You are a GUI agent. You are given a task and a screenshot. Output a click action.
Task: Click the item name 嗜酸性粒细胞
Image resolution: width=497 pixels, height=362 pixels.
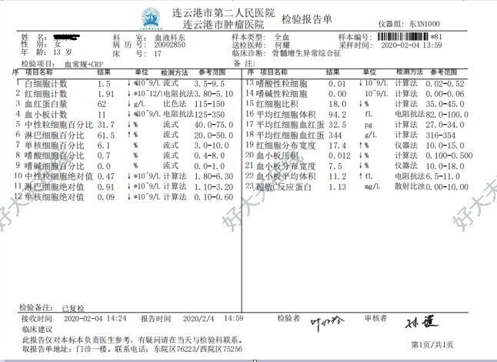point(282,84)
